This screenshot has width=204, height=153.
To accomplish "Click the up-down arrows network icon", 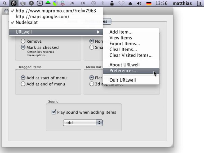I will pos(63,3).
